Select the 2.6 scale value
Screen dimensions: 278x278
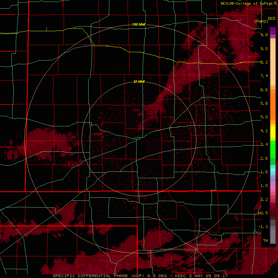pos(264,158)
